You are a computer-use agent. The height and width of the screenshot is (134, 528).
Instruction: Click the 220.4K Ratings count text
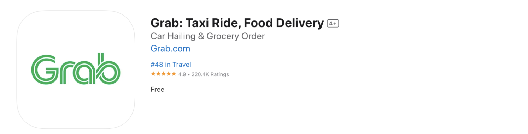pos(210,74)
